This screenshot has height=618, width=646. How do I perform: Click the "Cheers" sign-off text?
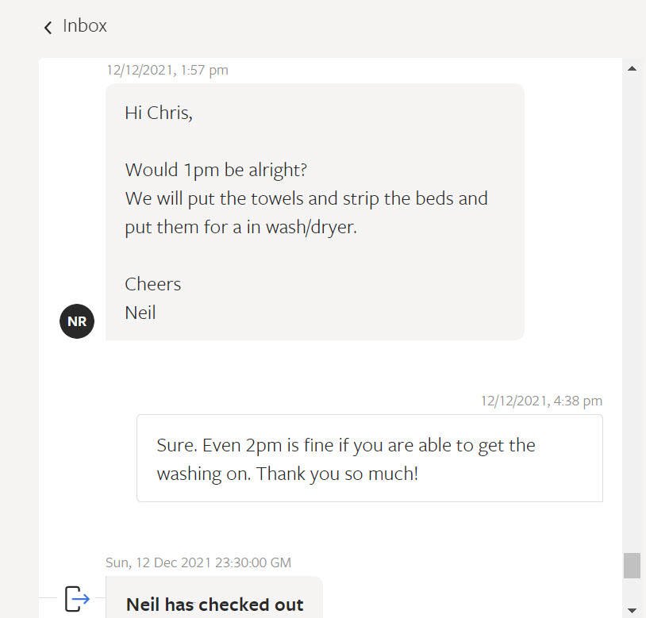point(153,284)
